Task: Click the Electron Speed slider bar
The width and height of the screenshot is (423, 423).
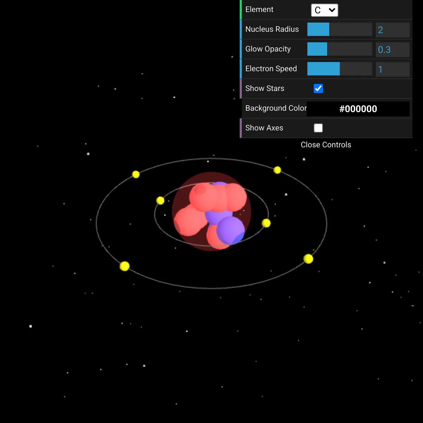Action: click(339, 69)
